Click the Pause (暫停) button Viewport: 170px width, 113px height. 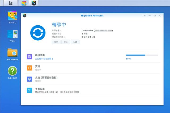click(x=56, y=42)
